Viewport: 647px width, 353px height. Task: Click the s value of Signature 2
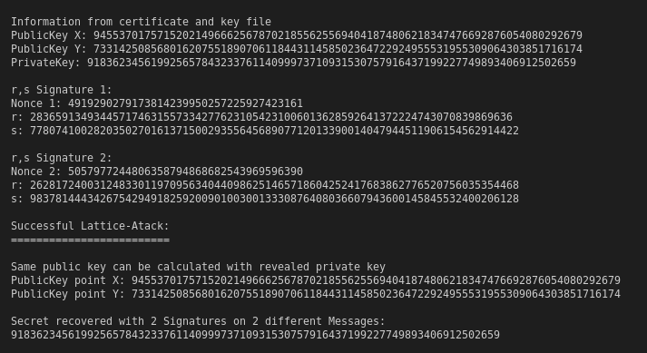274,199
